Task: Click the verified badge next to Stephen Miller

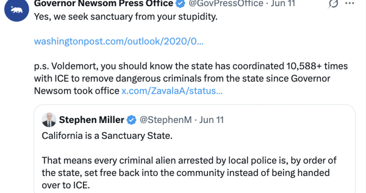Action: 131,120
